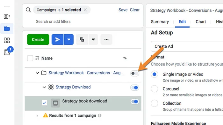Turn on the Strategy Workbook campaign toggle
The width and height of the screenshot is (223, 125).
tap(134, 73)
